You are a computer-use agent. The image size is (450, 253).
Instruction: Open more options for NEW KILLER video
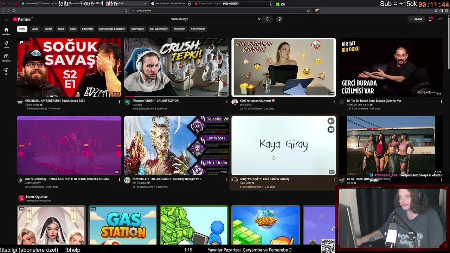(x=227, y=180)
